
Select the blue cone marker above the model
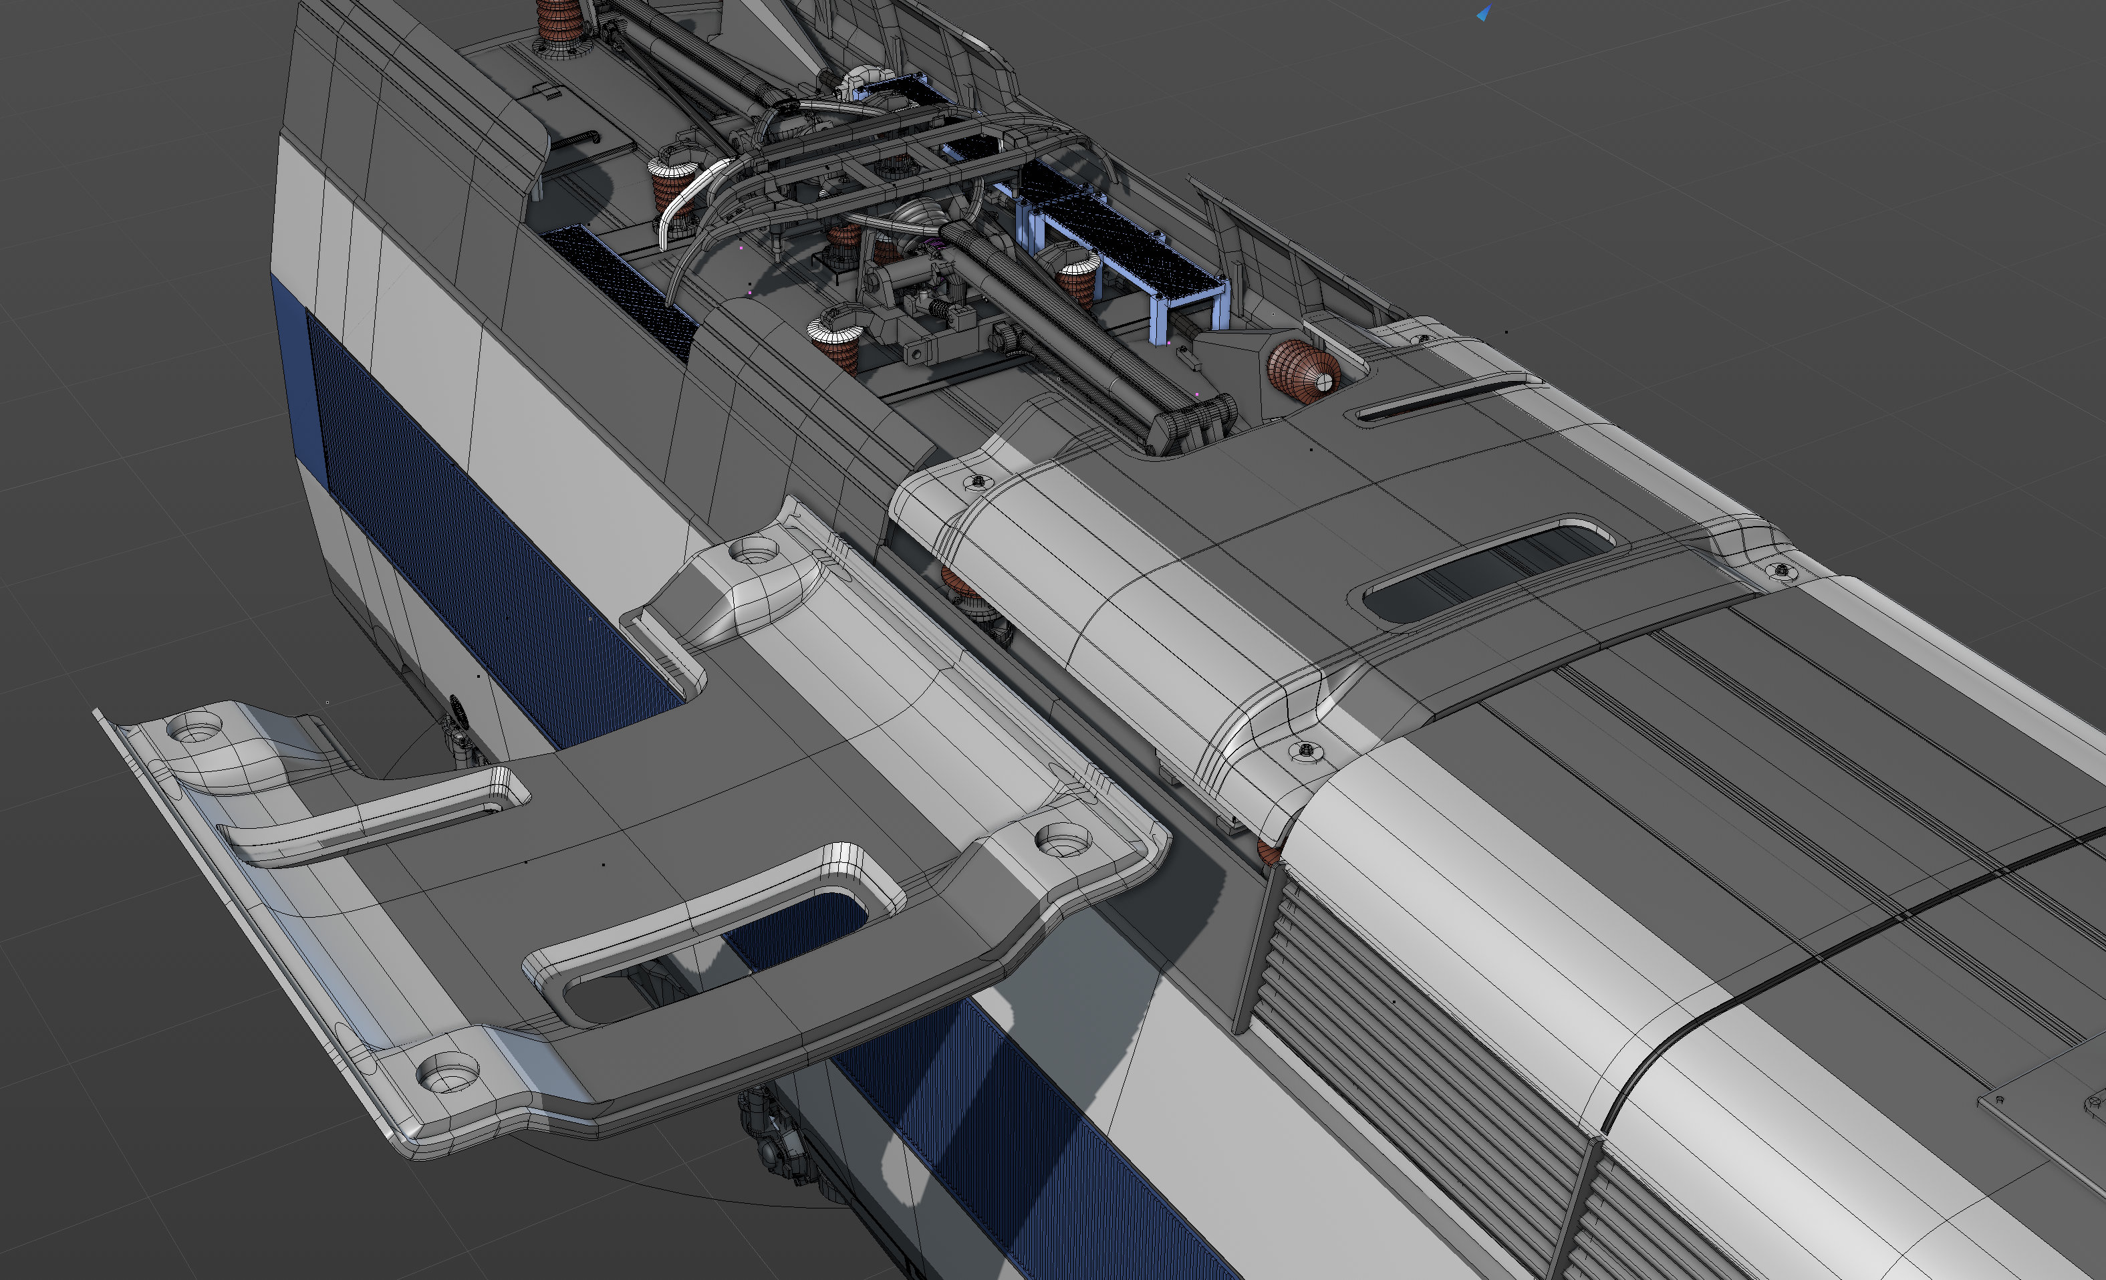coord(1484,13)
